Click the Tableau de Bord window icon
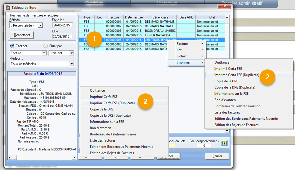The height and width of the screenshot is (170, 295). tap(8, 8)
